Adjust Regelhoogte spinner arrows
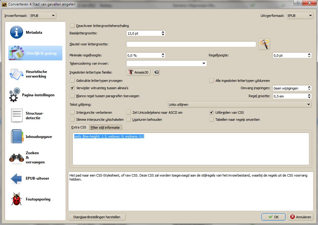The width and height of the screenshot is (318, 225). coord(309,55)
